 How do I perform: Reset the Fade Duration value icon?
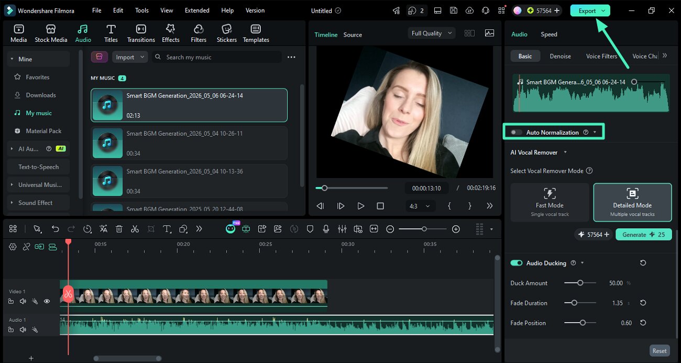(643, 303)
